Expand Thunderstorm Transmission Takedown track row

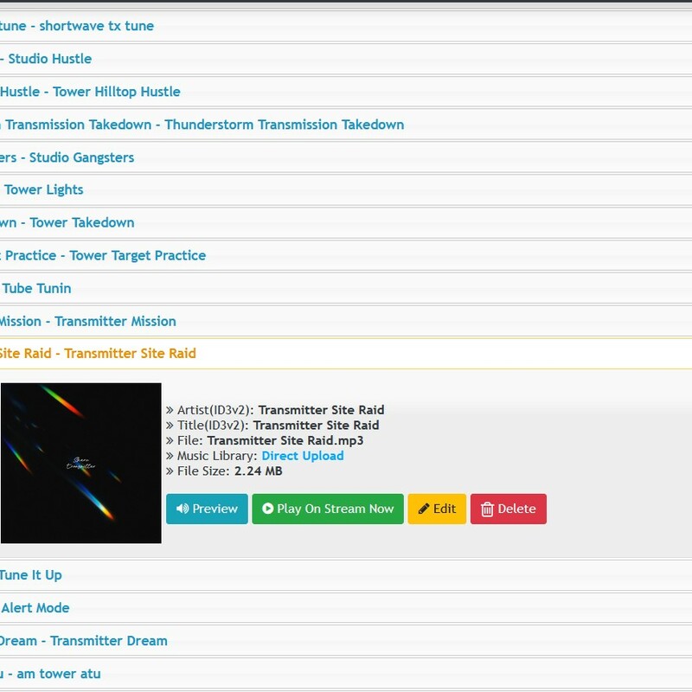[346, 125]
